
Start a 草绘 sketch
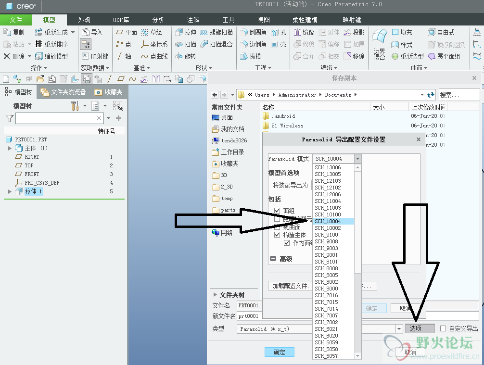152,32
